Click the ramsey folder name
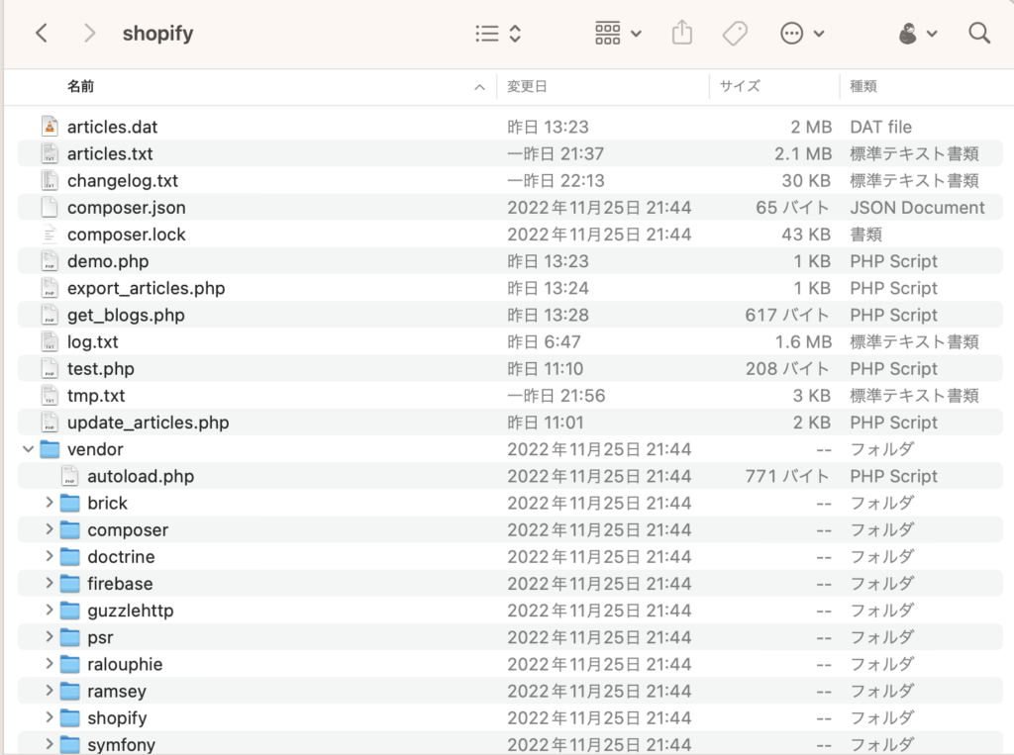The image size is (1014, 755). coord(117,691)
